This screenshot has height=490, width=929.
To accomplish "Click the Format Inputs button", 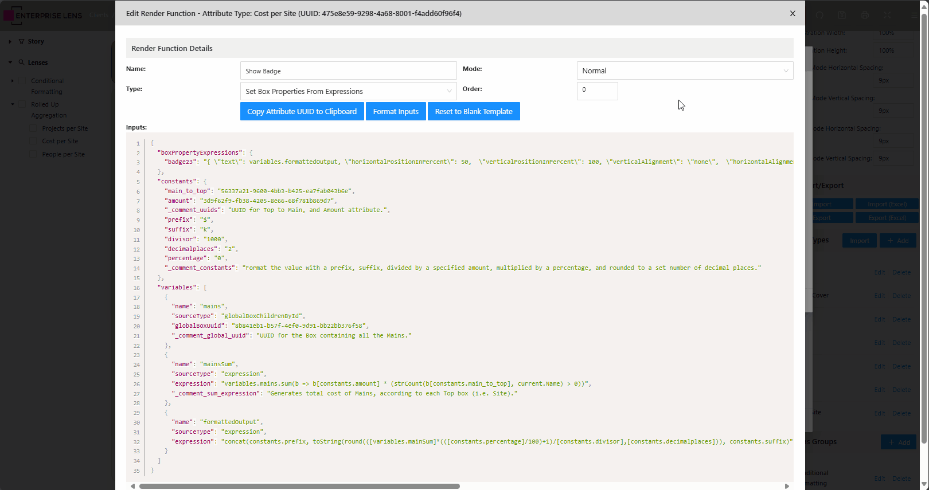I will [396, 112].
